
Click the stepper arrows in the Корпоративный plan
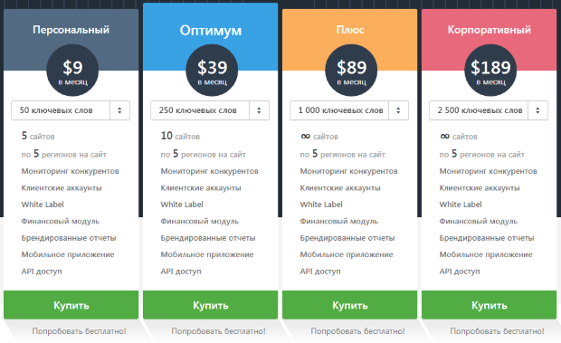[537, 110]
